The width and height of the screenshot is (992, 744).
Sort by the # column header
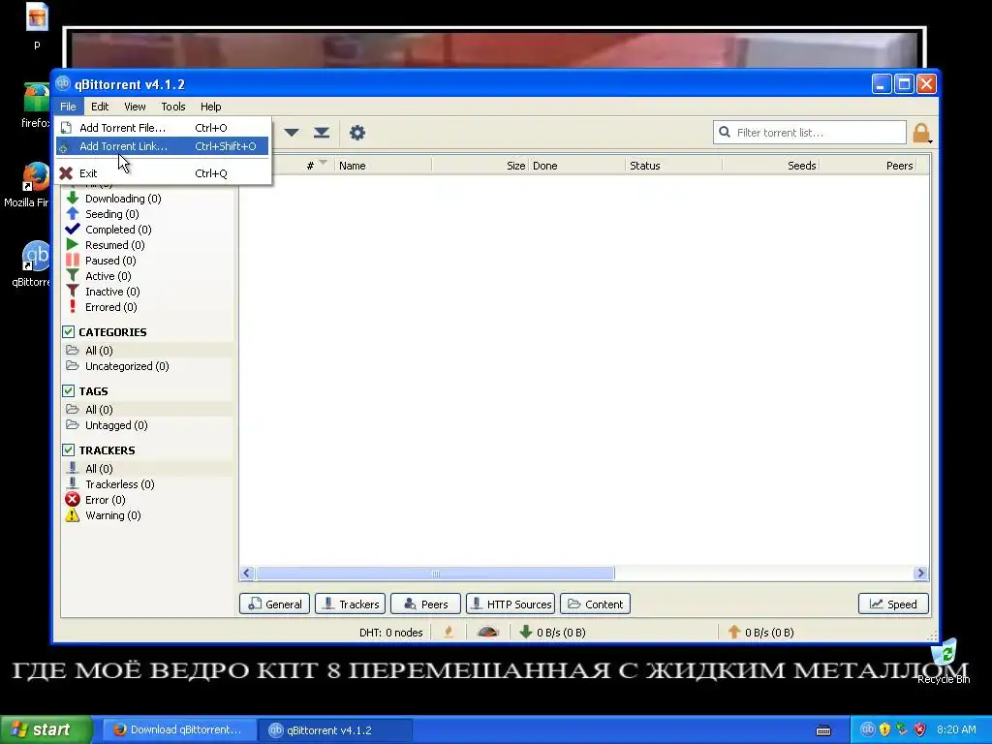(310, 166)
